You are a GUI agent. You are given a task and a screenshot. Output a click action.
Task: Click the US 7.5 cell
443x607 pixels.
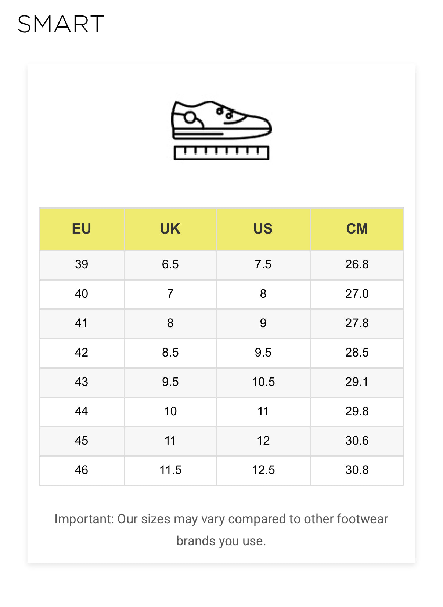point(263,264)
